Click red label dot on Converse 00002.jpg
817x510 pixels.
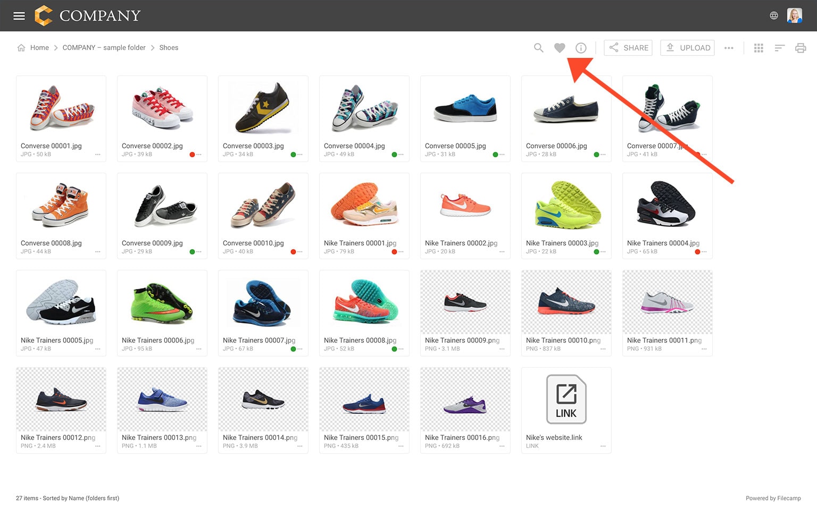tap(192, 155)
